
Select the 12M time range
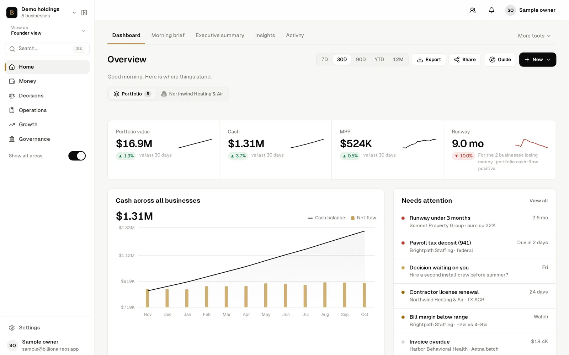(x=398, y=60)
